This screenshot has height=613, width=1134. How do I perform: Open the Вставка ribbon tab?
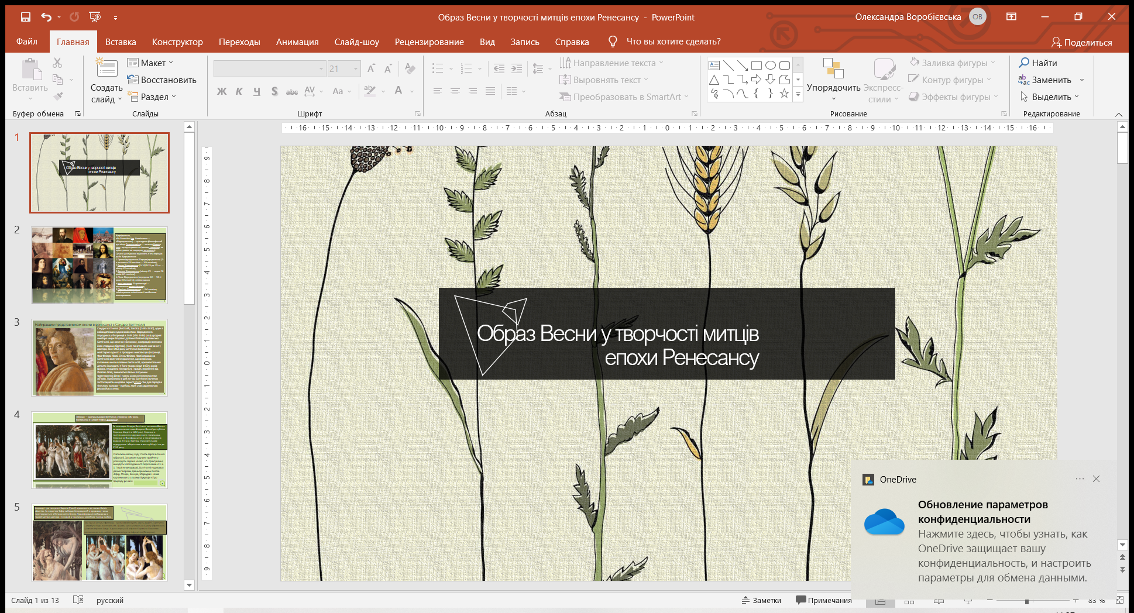[121, 42]
